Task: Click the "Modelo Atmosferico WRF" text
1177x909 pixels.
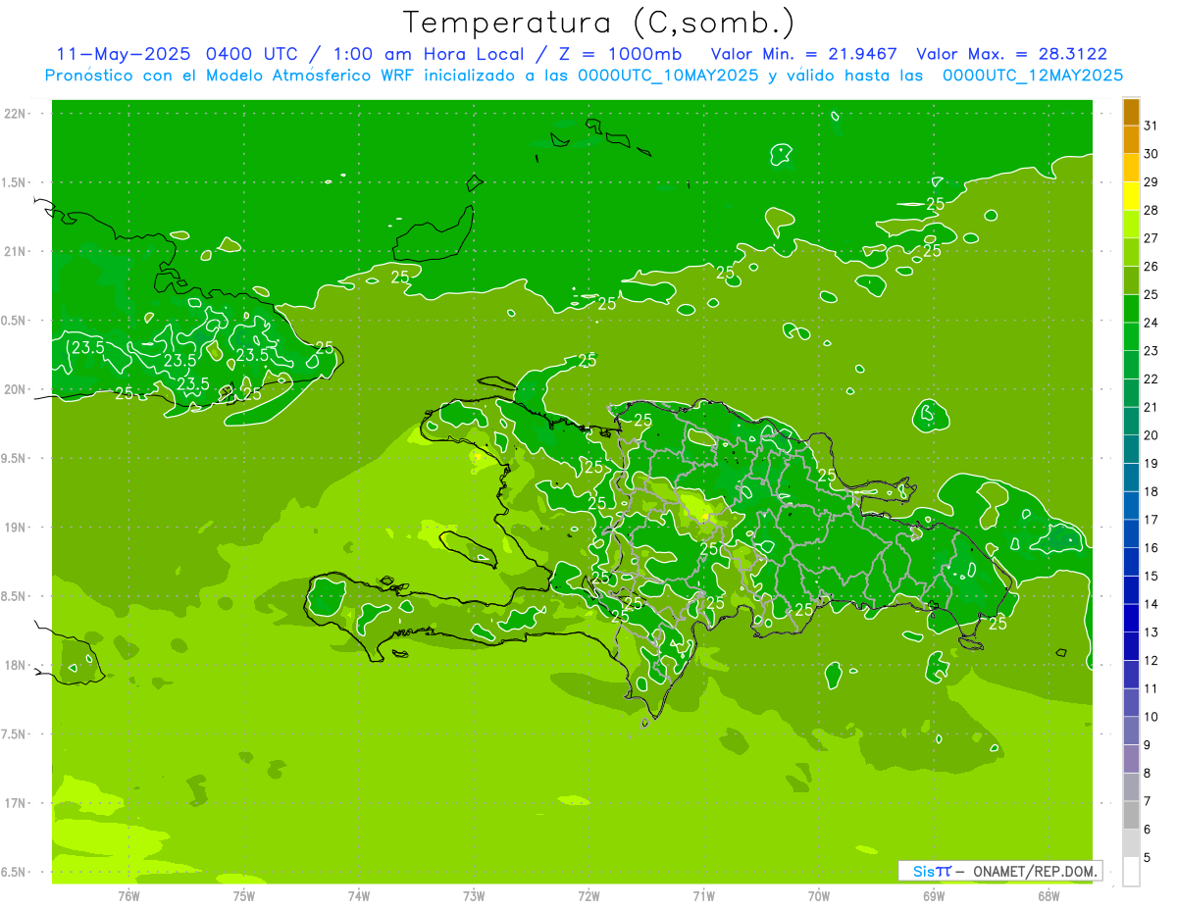Action: click(317, 76)
